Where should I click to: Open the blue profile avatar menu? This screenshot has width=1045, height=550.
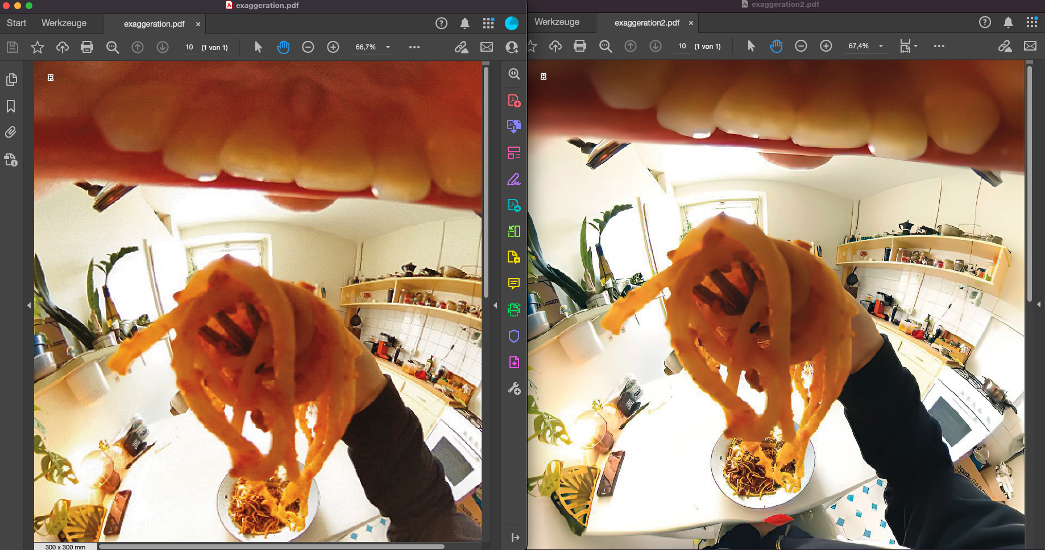click(512, 23)
